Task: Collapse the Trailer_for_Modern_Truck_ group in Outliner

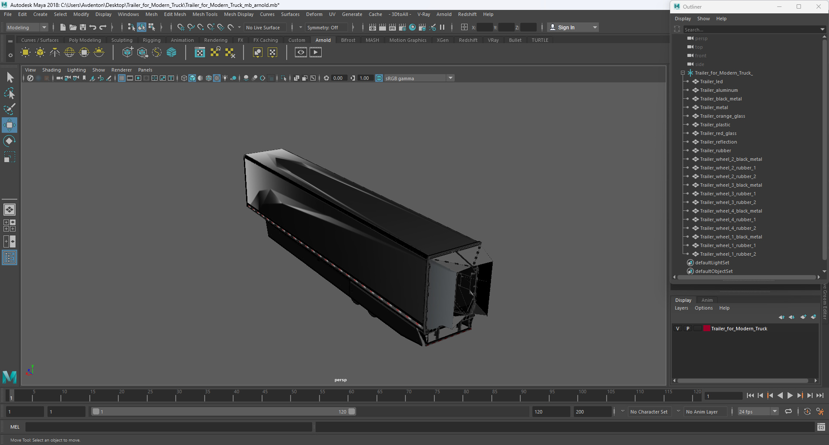Action: click(x=683, y=73)
